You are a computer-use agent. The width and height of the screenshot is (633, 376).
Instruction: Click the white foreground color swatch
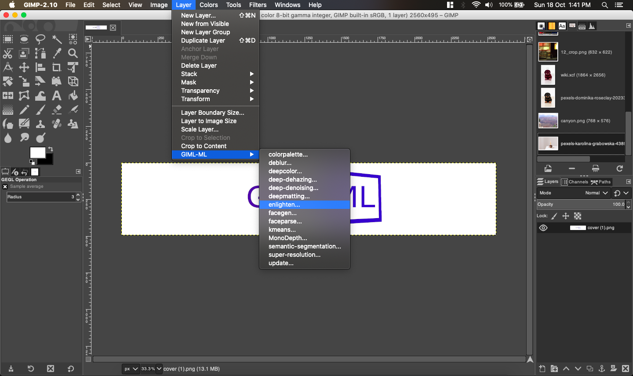[36, 152]
